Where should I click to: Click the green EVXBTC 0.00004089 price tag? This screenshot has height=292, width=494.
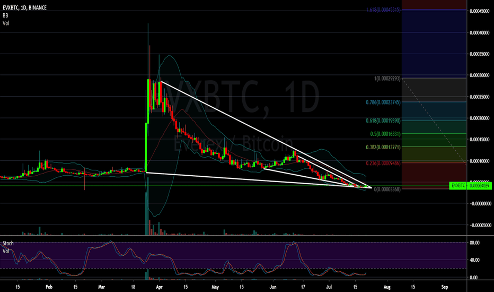point(470,186)
